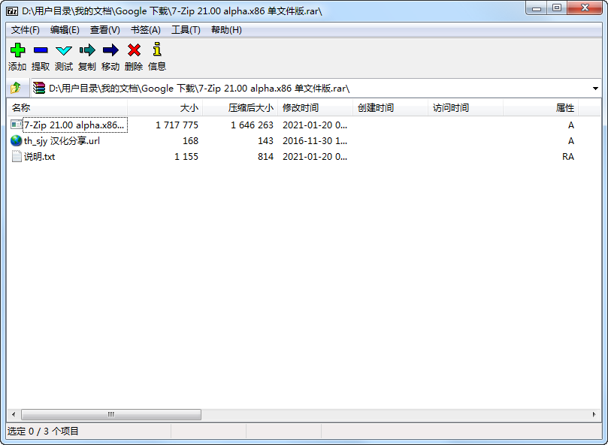
Task: Open the Info (信息) toolbar icon
Action: pyautogui.click(x=157, y=50)
